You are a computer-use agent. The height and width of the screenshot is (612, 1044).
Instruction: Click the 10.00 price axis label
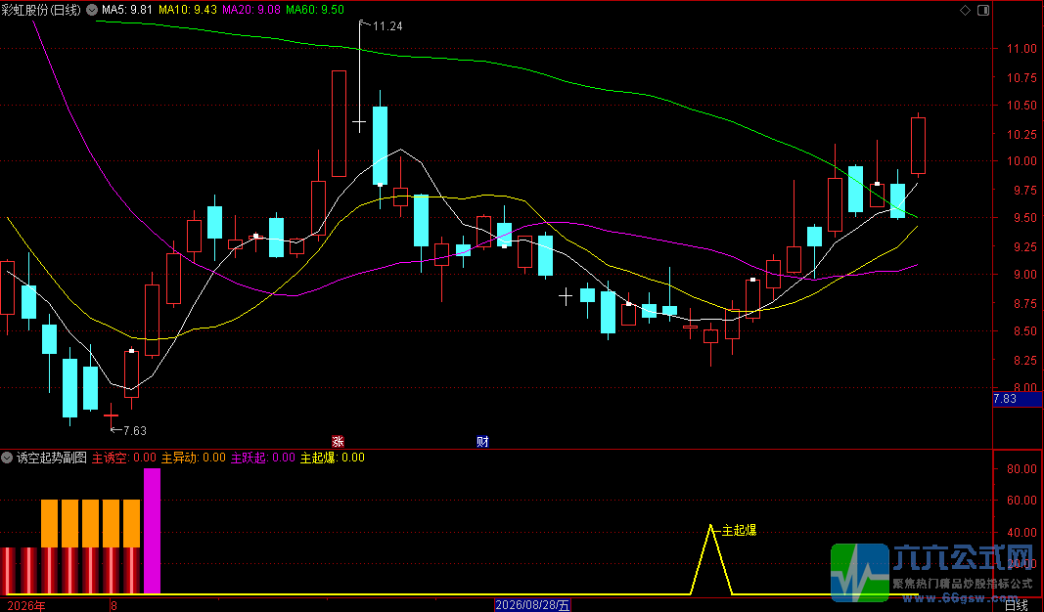click(1021, 161)
